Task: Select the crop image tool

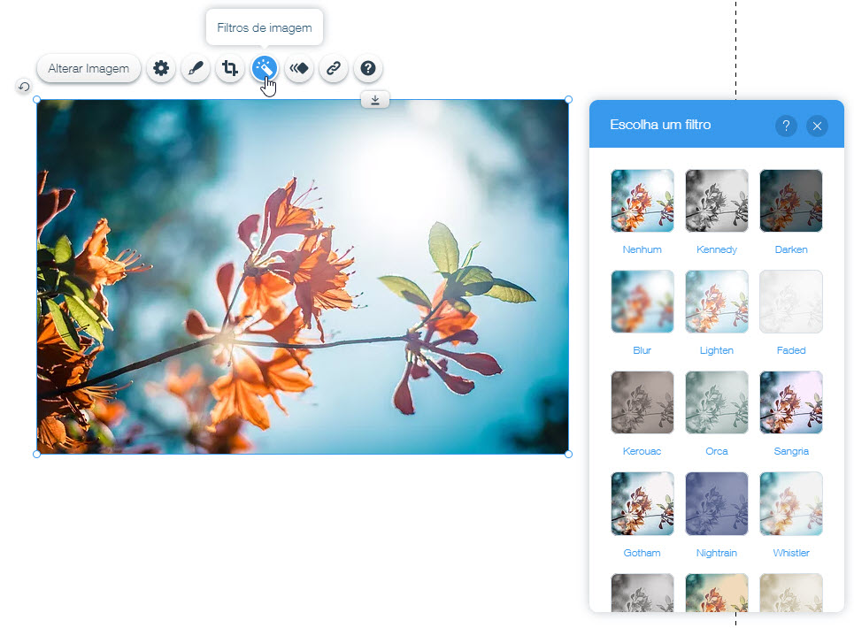Action: pyautogui.click(x=230, y=68)
